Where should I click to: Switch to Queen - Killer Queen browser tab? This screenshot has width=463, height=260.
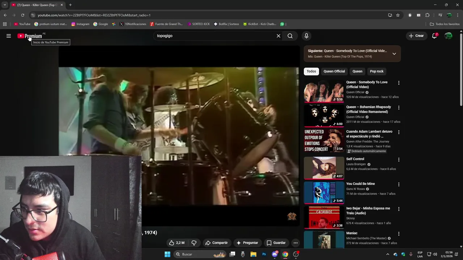[x=37, y=5]
